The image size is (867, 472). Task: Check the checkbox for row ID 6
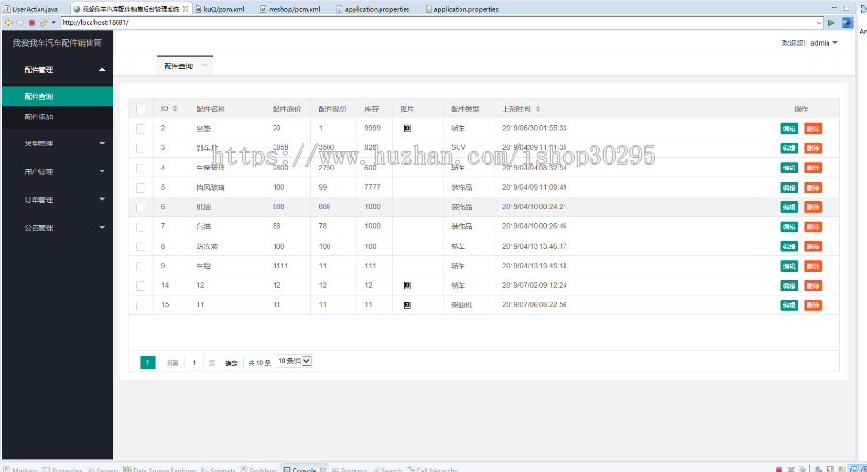tap(141, 207)
